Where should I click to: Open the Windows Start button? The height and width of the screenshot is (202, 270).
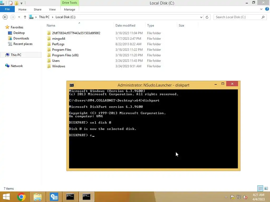click(x=6, y=197)
